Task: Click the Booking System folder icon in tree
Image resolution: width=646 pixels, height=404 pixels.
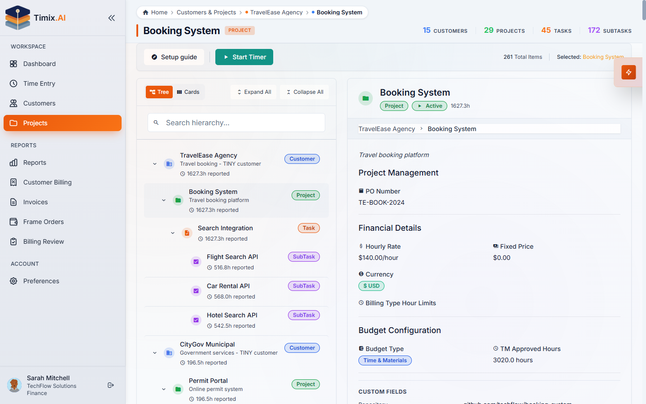Action: [x=178, y=200]
